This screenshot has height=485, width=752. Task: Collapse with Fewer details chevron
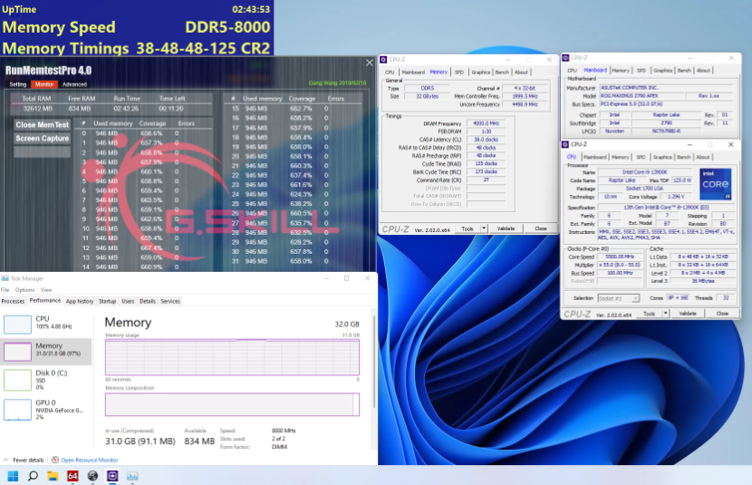tap(5, 460)
